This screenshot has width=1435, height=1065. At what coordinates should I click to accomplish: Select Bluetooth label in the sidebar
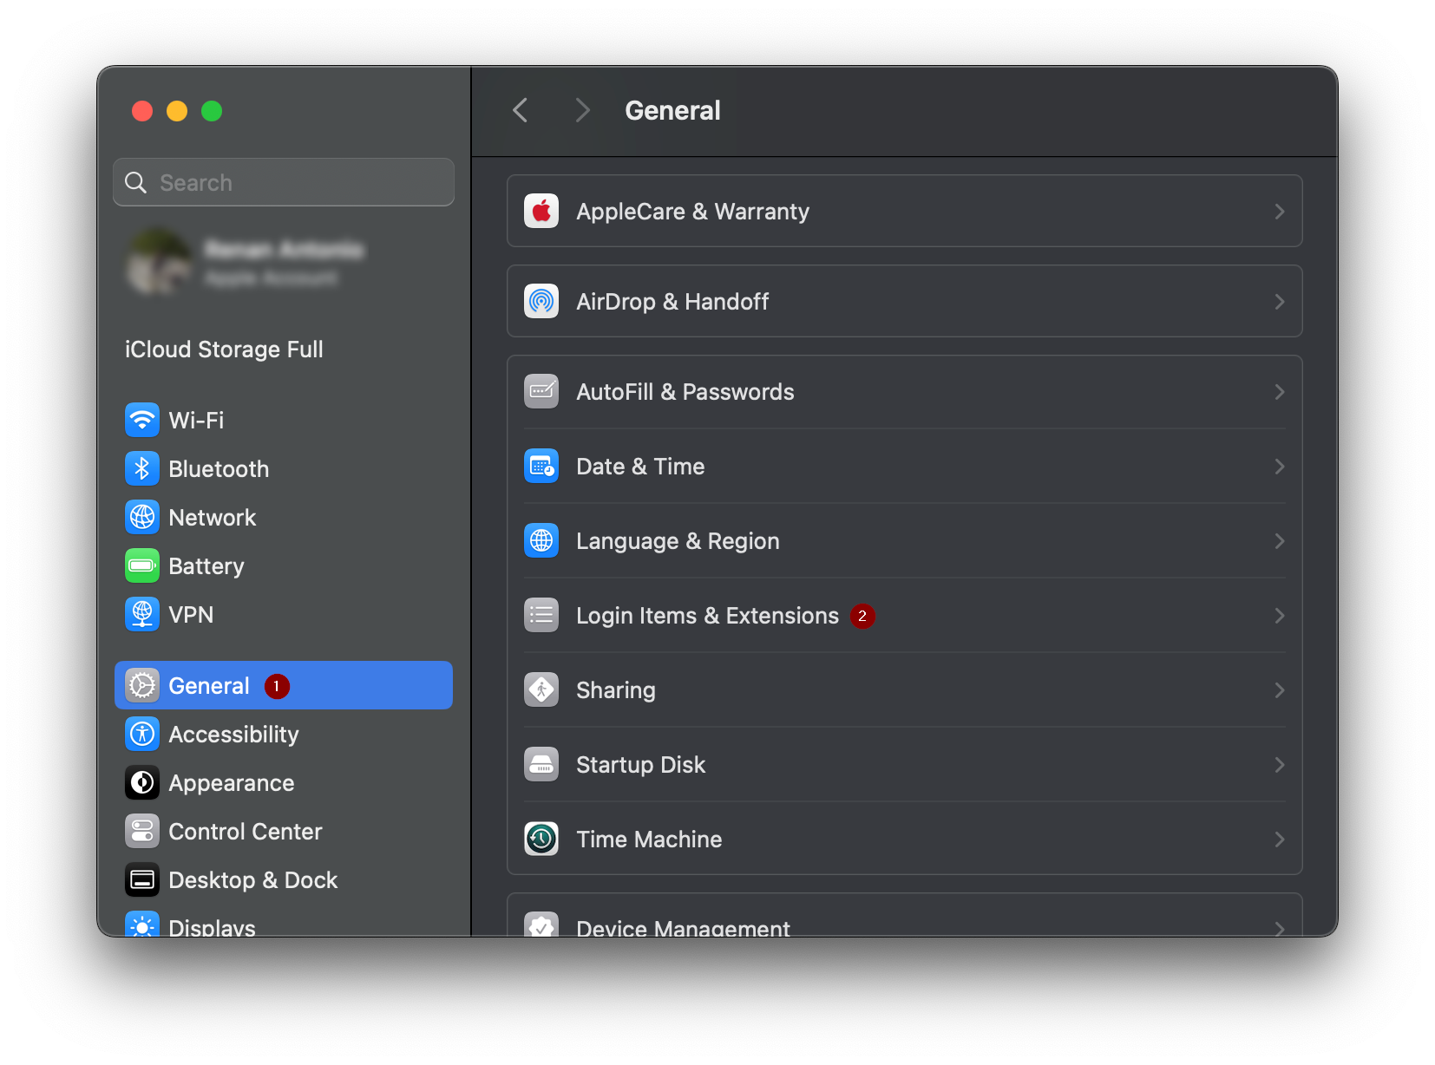click(x=219, y=469)
